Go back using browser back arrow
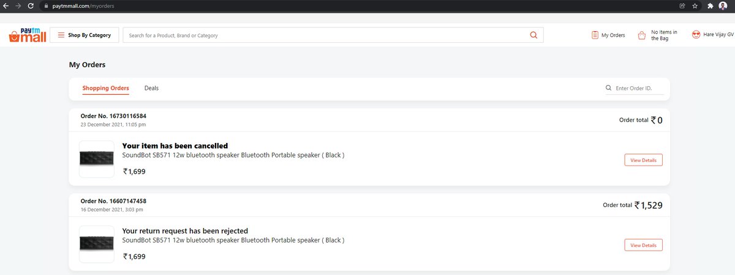The image size is (735, 275). tap(6, 5)
